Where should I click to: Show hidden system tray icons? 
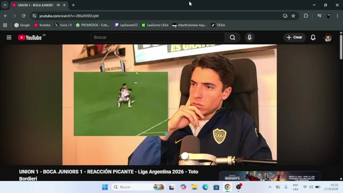click(270, 187)
